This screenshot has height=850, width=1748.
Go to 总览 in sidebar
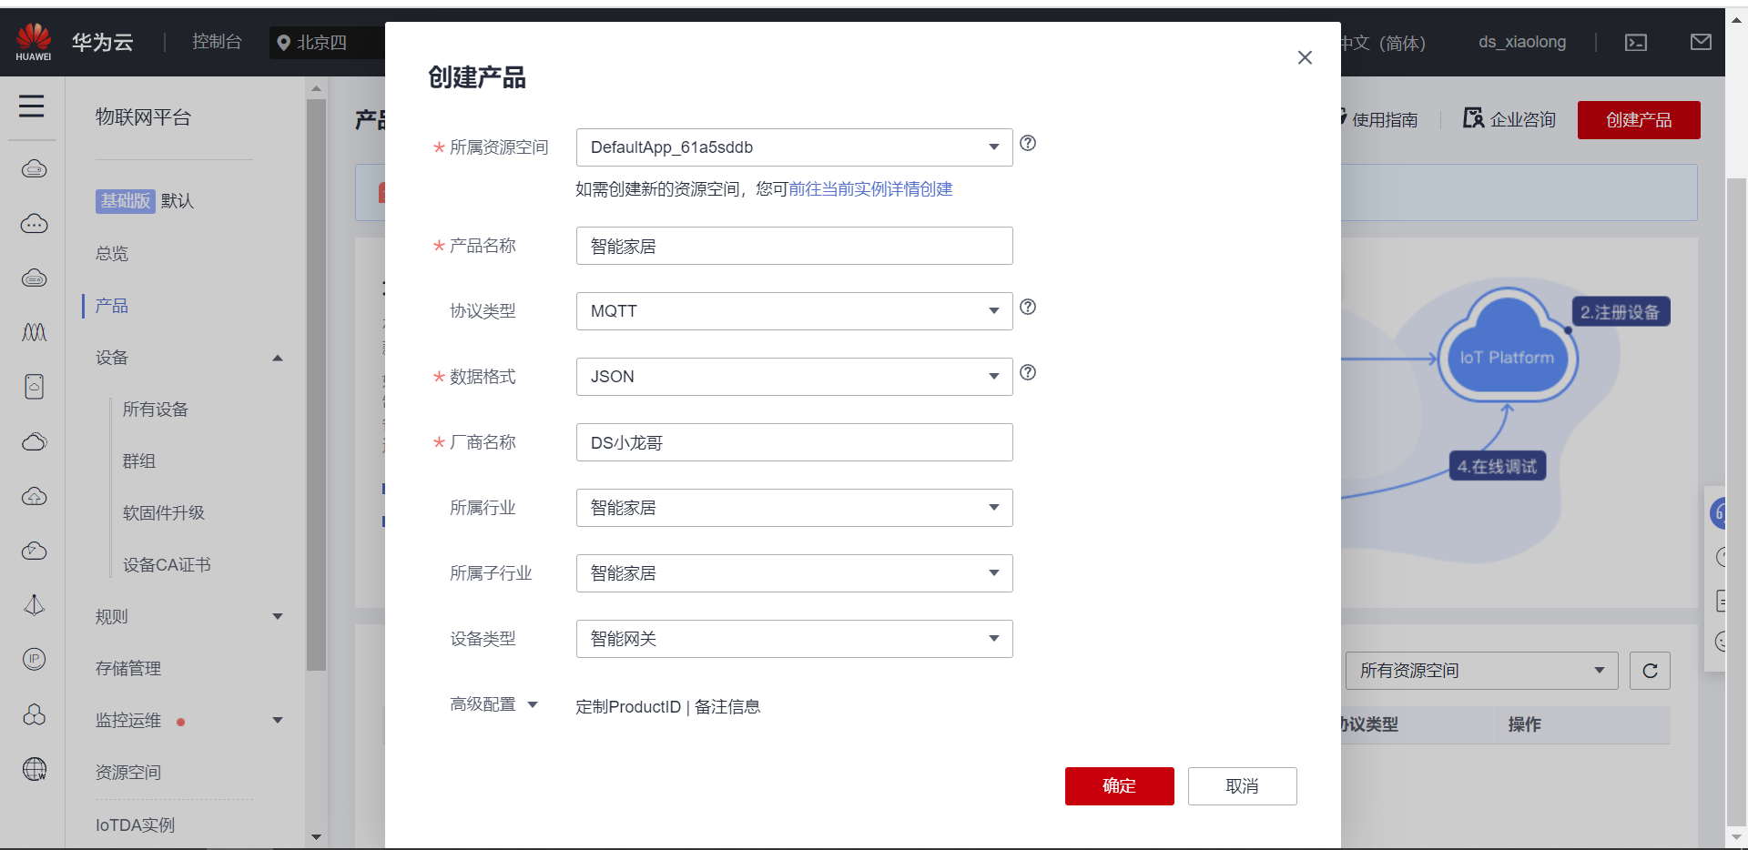(112, 254)
